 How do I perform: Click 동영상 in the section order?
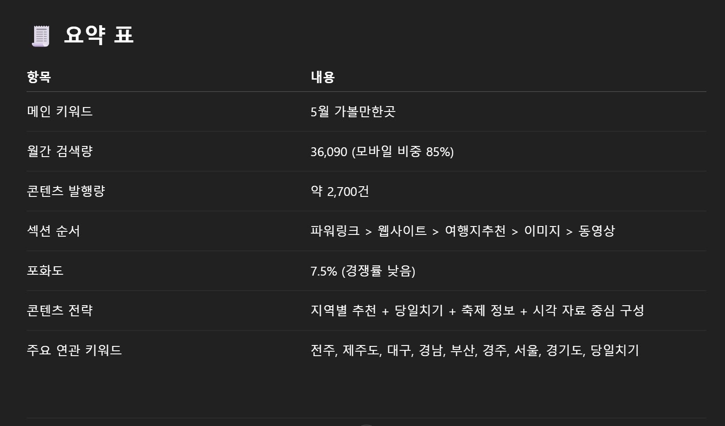597,231
